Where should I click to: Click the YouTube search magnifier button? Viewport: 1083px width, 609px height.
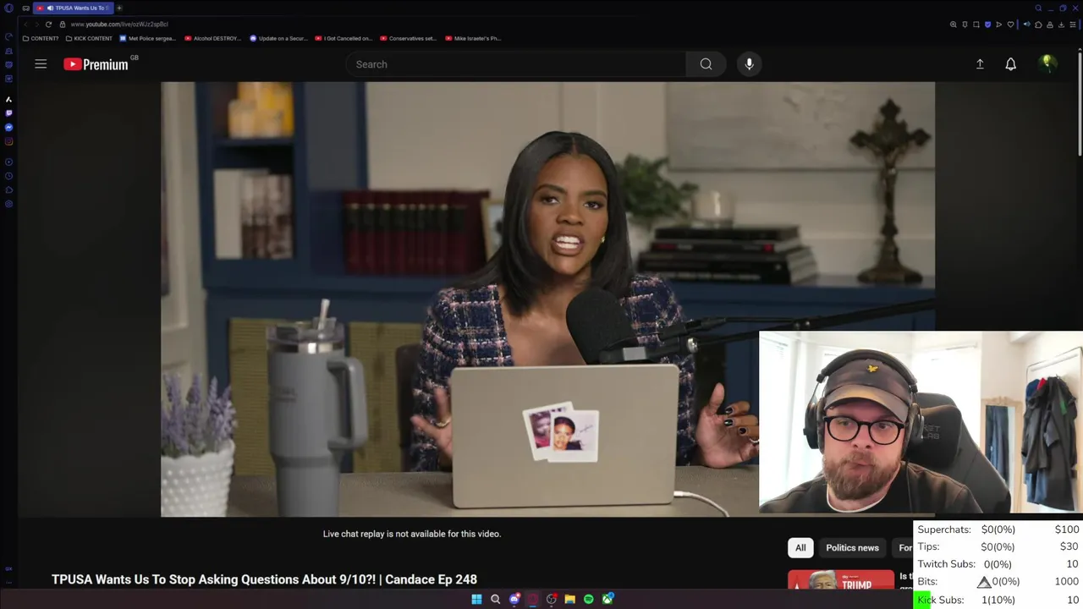click(706, 64)
